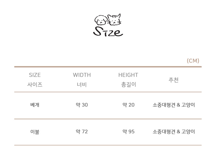Click the 이불 row recommendation text
This screenshot has height=149, width=216.
click(174, 132)
